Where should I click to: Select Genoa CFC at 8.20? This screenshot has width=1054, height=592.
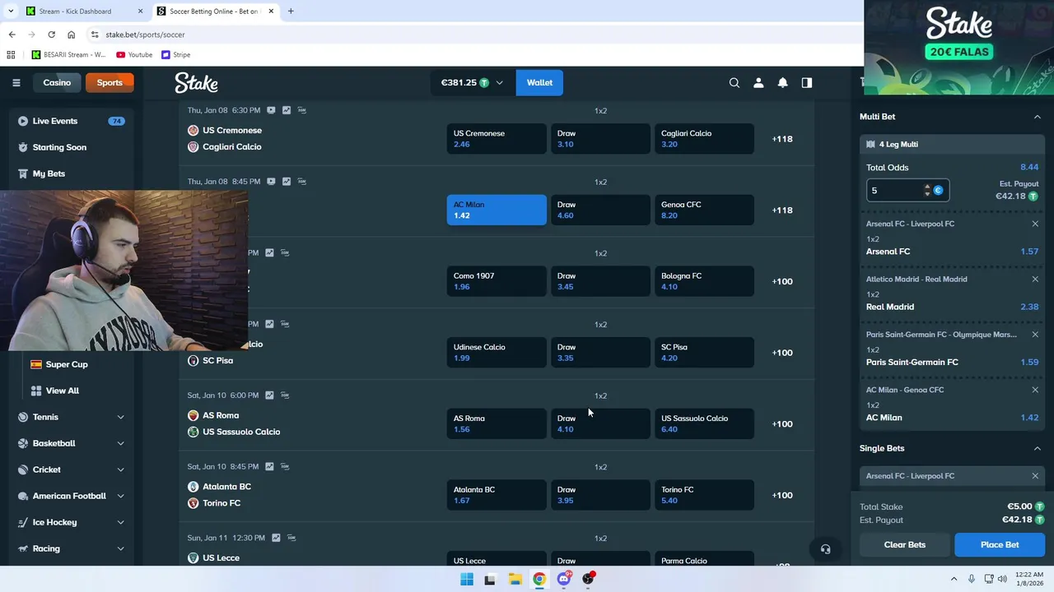(704, 210)
